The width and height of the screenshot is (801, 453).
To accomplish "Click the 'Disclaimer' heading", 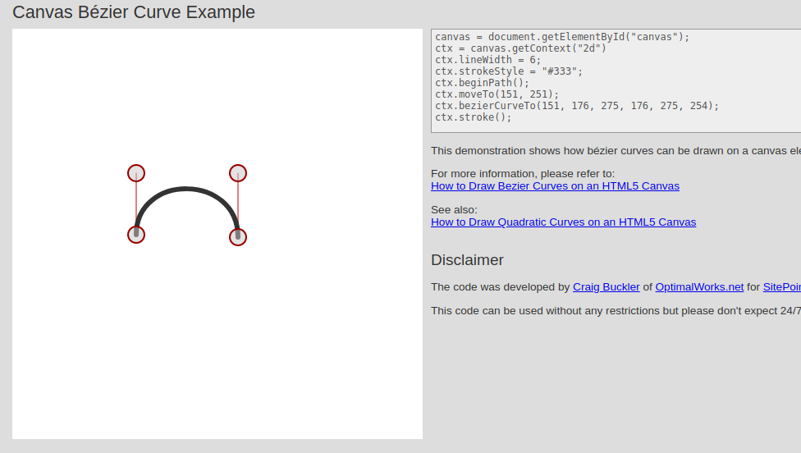I will [467, 260].
